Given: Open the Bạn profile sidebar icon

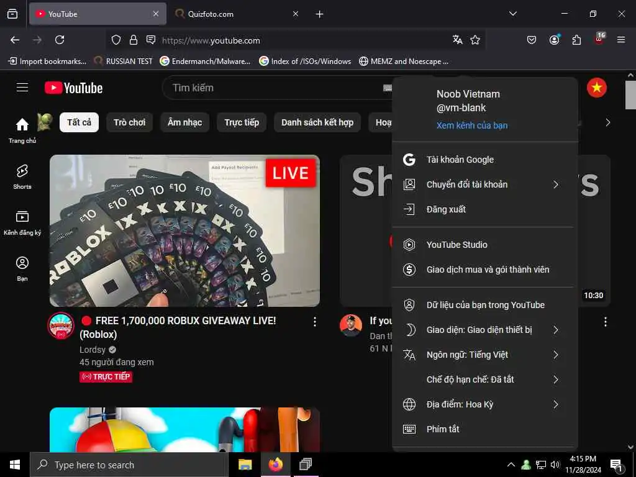Looking at the screenshot, I should click(22, 268).
